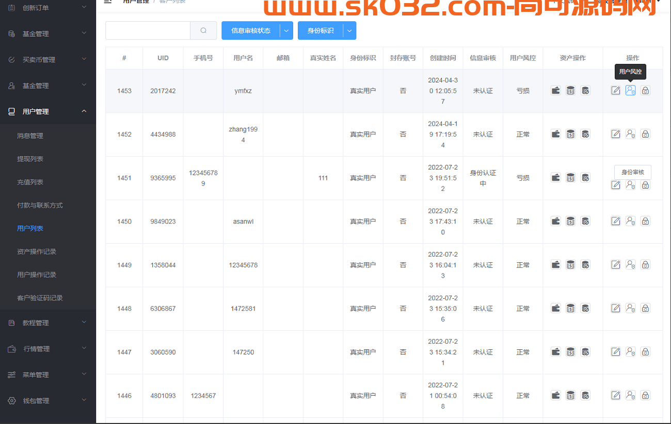Image resolution: width=671 pixels, height=424 pixels.
Task: Go to 充值列表 in the sidebar
Action: click(x=30, y=182)
